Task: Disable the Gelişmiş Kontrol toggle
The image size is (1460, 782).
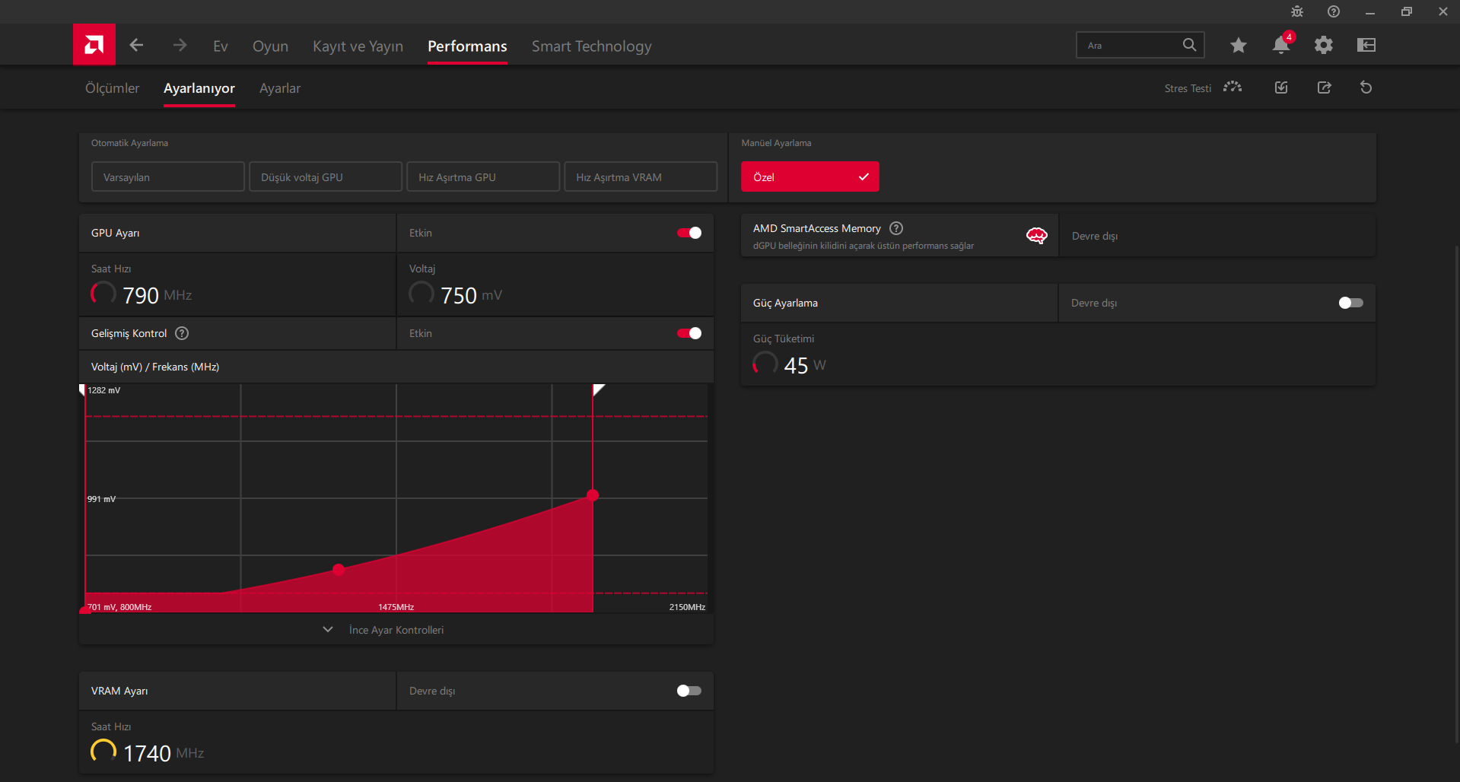Action: (x=689, y=333)
